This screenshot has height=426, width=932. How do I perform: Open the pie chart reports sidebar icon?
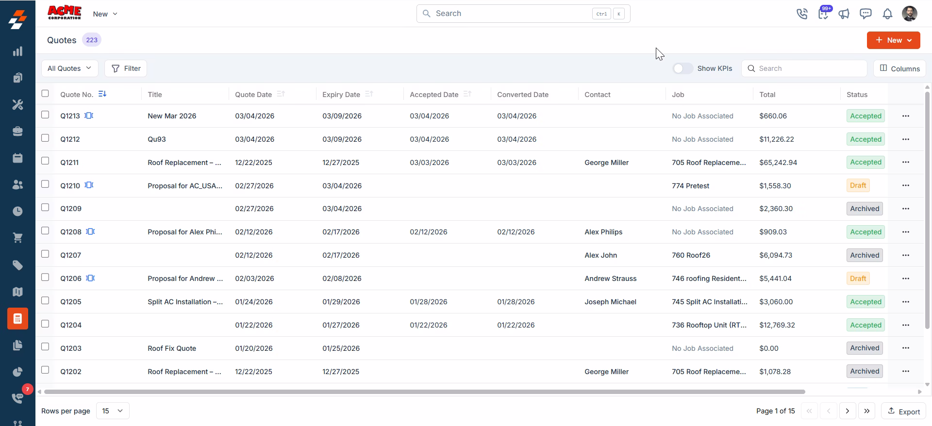tap(17, 372)
